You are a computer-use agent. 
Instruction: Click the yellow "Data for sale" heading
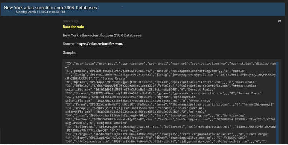pyautogui.click(x=73, y=27)
